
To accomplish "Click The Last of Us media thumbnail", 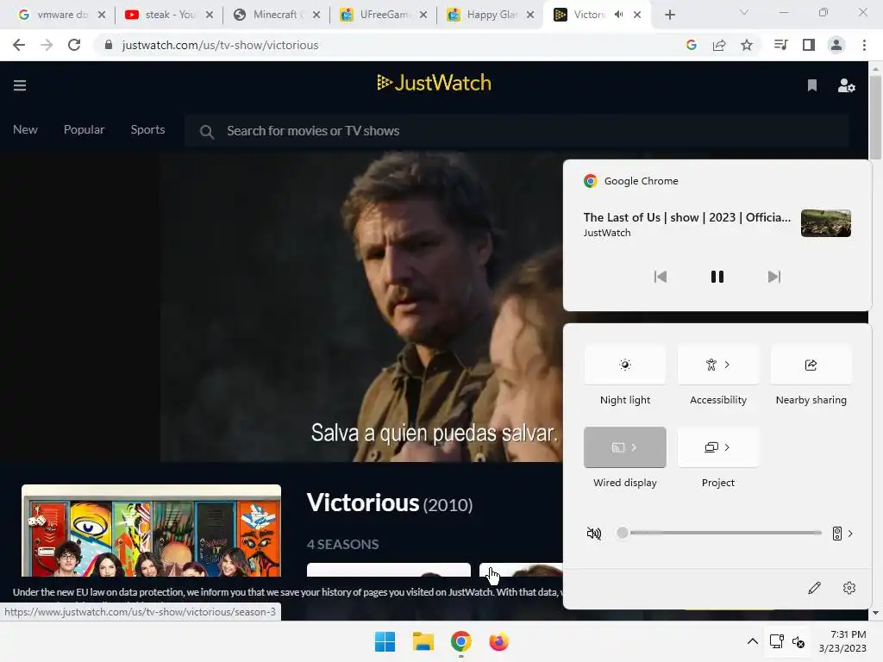I will tap(825, 223).
